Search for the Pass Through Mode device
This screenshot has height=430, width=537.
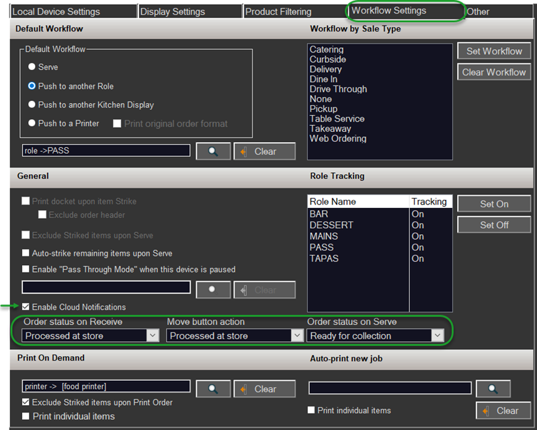tap(213, 290)
